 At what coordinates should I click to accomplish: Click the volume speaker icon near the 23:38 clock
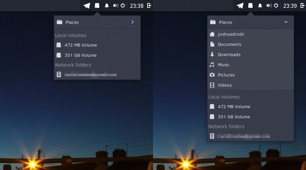[116, 5]
